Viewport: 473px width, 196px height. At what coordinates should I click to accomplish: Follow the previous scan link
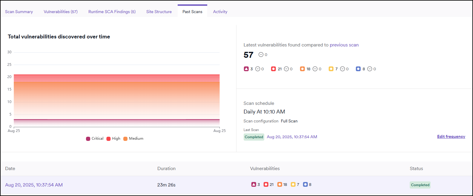[x=344, y=45]
